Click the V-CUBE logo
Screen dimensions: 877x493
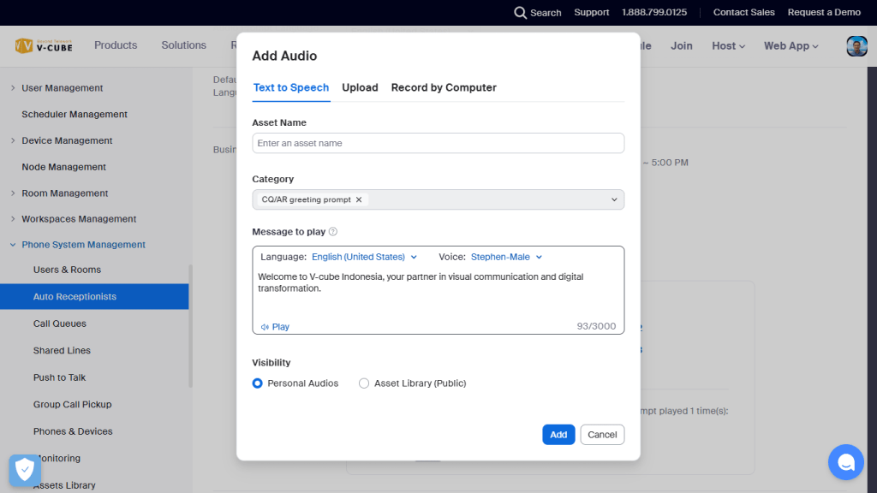tap(44, 46)
